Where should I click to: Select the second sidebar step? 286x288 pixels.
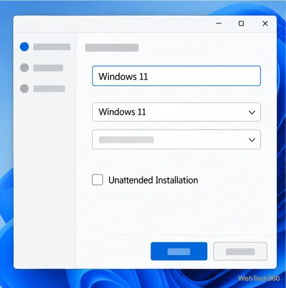coord(42,67)
